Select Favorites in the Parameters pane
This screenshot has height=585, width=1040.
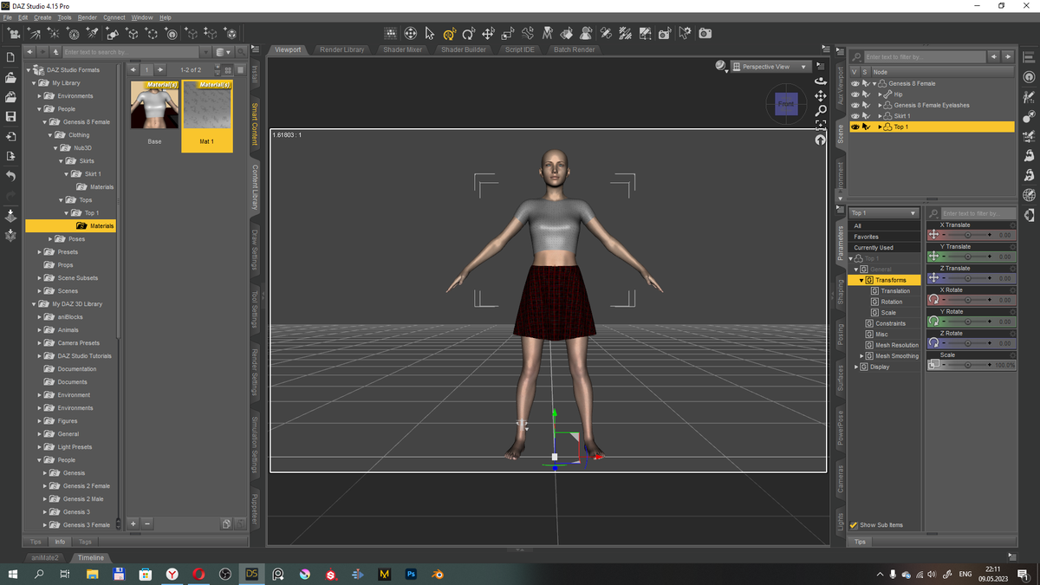click(x=866, y=237)
